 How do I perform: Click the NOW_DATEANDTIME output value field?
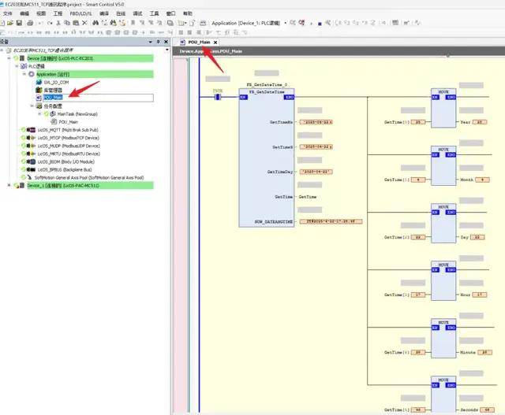[331, 221]
